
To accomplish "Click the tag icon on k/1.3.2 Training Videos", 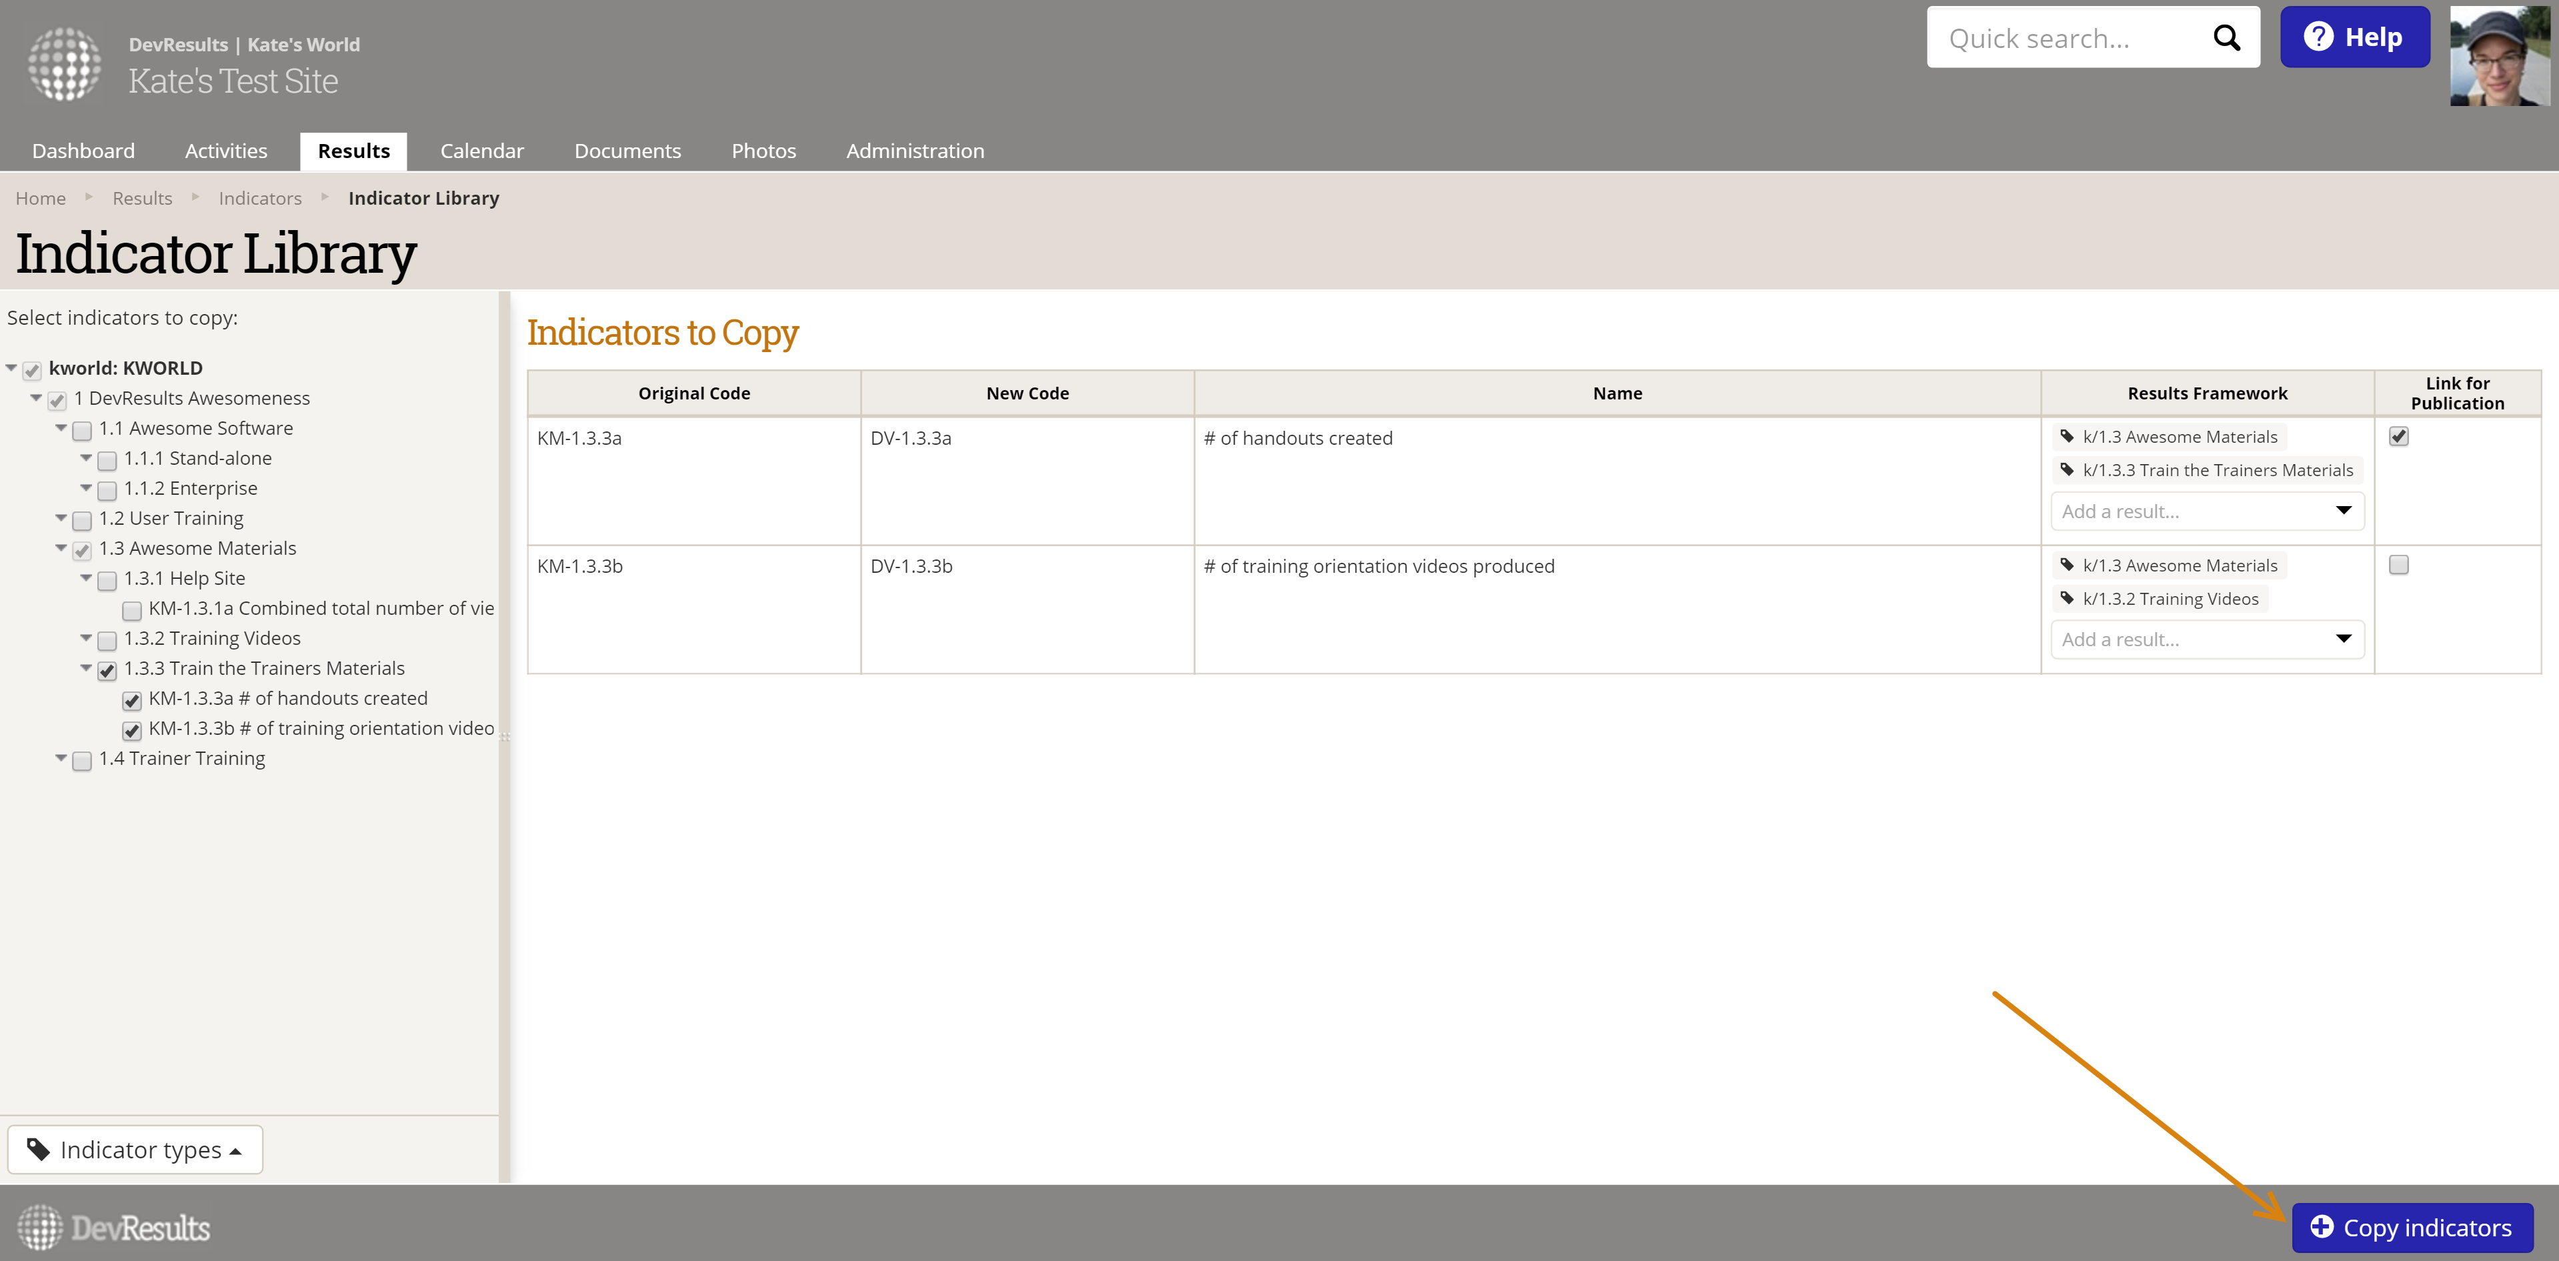I will [x=2066, y=598].
